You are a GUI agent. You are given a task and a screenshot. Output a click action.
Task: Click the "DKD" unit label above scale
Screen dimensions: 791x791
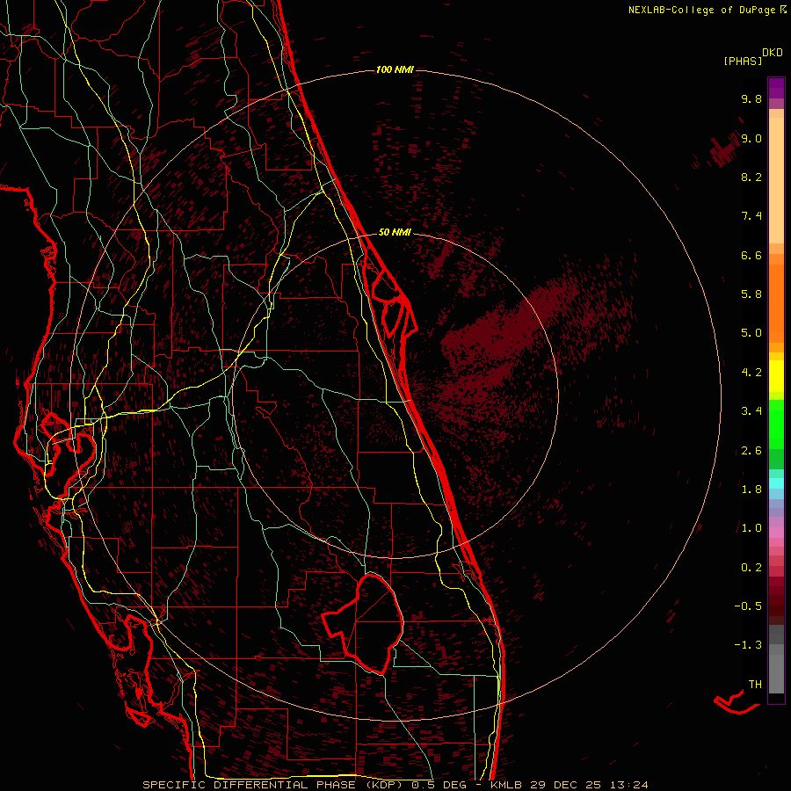click(x=773, y=53)
